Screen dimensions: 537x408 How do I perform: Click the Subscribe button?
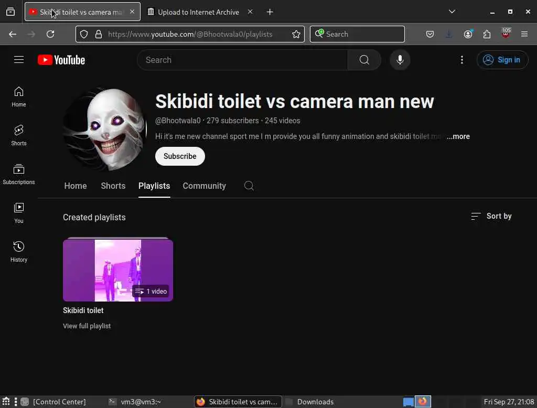(180, 156)
